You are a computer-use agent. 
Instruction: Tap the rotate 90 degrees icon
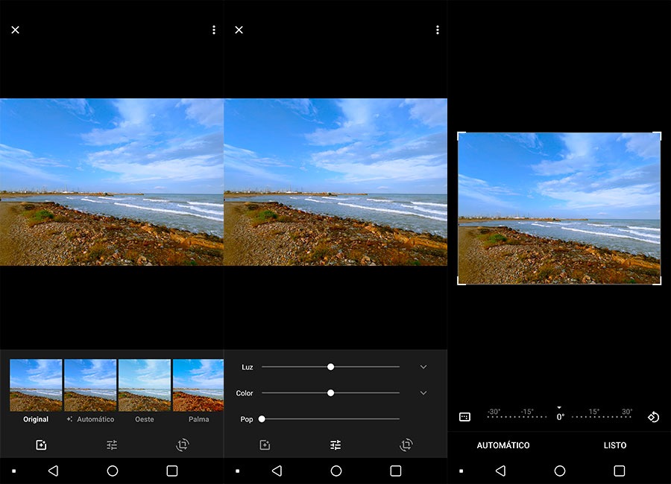pyautogui.click(x=652, y=417)
